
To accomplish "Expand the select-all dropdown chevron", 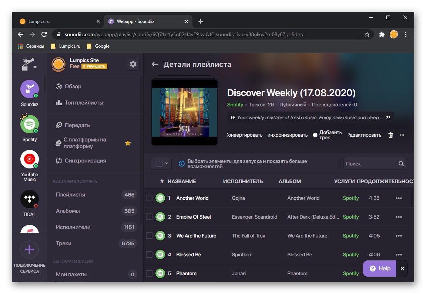I will coord(167,164).
